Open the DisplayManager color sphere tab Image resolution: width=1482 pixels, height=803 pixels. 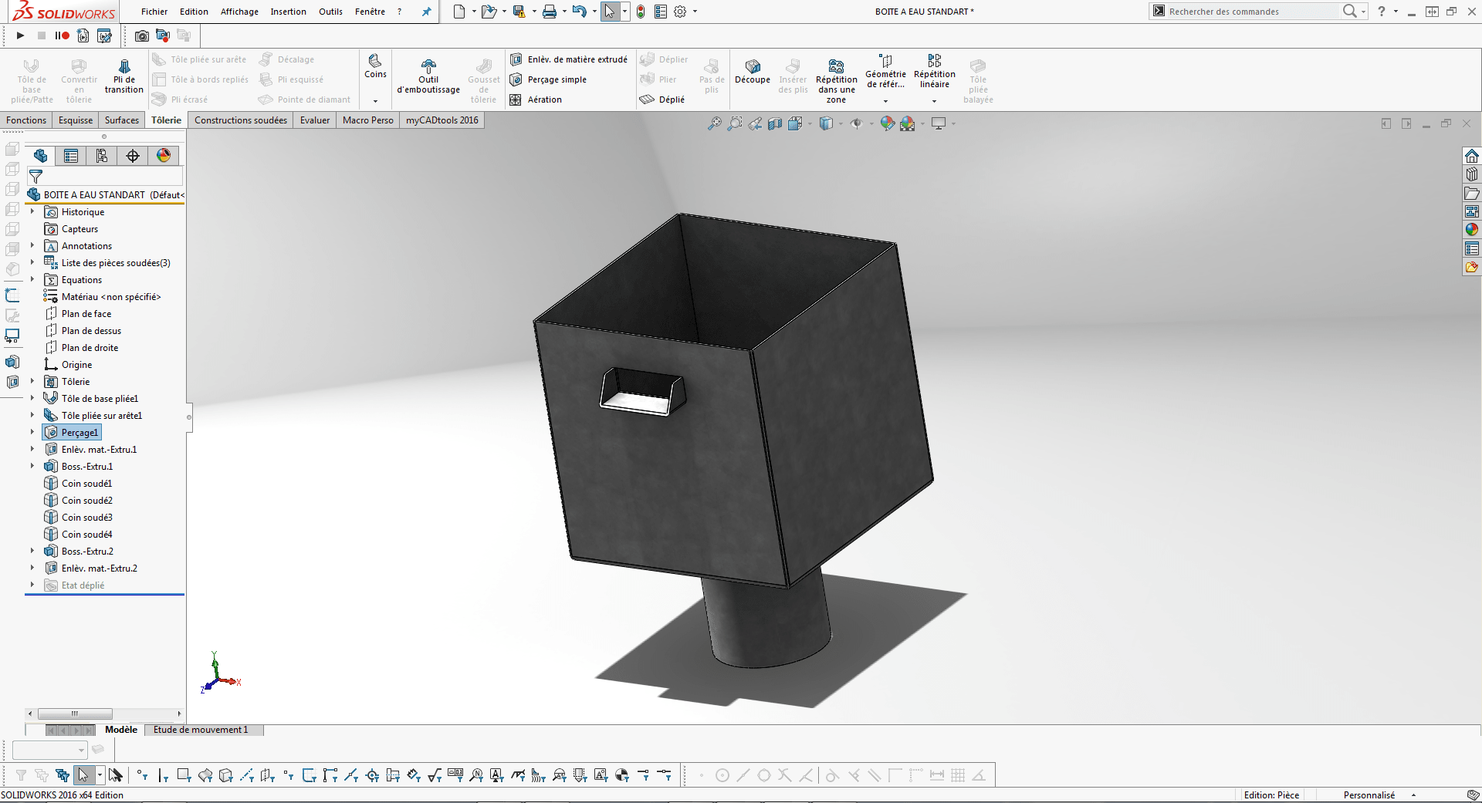coord(164,156)
